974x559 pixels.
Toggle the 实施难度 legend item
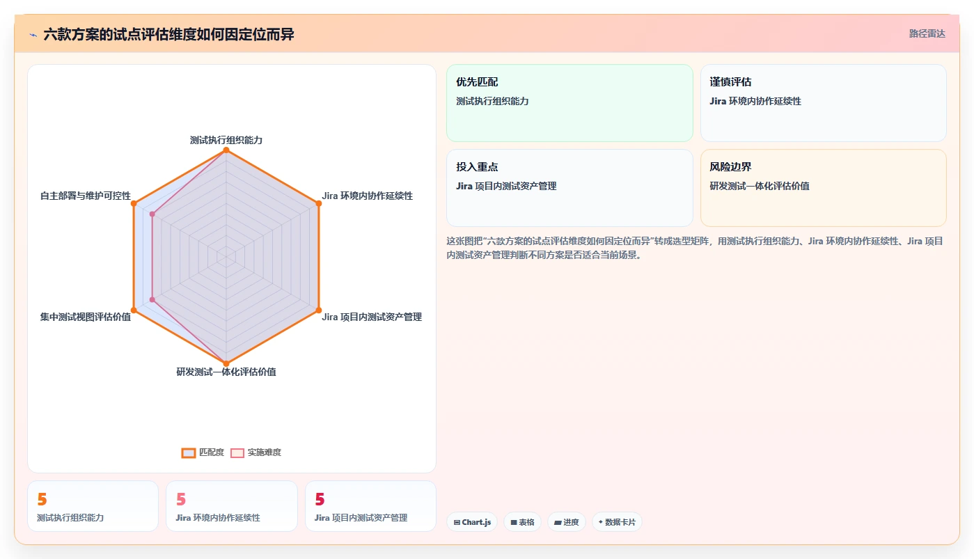tap(256, 452)
